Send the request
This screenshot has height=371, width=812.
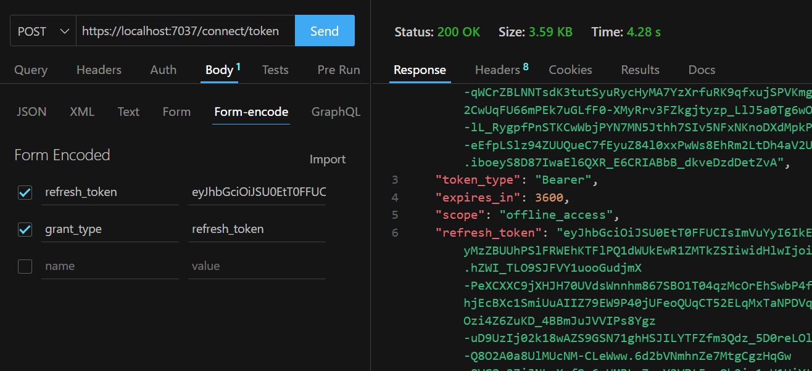pos(325,31)
